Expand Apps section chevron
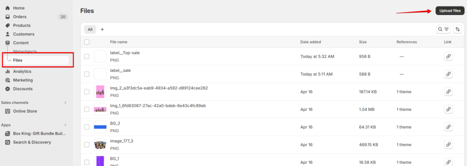This screenshot has width=467, height=166. pos(66,125)
